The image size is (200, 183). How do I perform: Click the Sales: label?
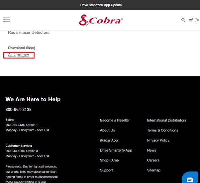10,120
